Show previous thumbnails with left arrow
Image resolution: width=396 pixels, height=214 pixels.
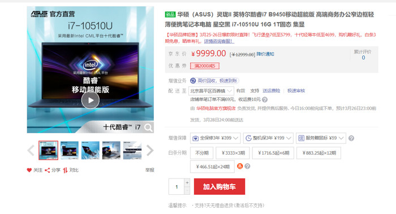(31, 151)
